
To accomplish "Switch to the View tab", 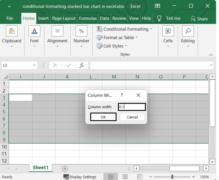I will [134, 18].
